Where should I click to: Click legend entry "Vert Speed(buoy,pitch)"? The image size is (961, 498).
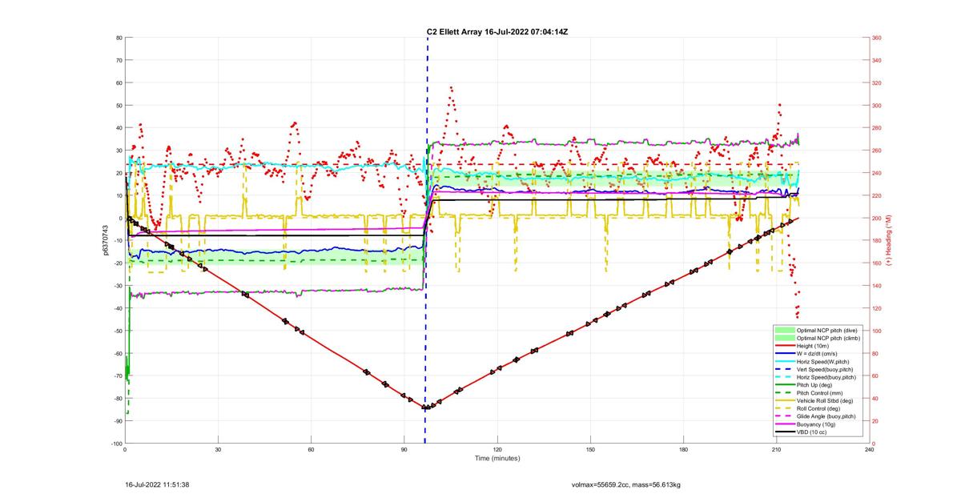tap(825, 370)
